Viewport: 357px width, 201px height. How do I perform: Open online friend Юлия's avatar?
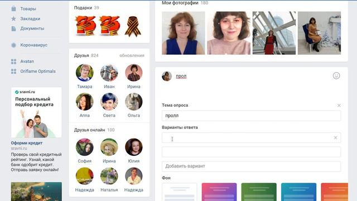[134, 147]
